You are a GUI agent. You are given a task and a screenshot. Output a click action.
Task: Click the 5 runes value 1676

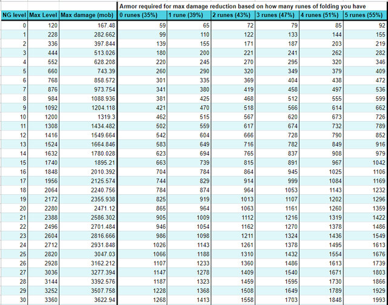[x=365, y=254]
